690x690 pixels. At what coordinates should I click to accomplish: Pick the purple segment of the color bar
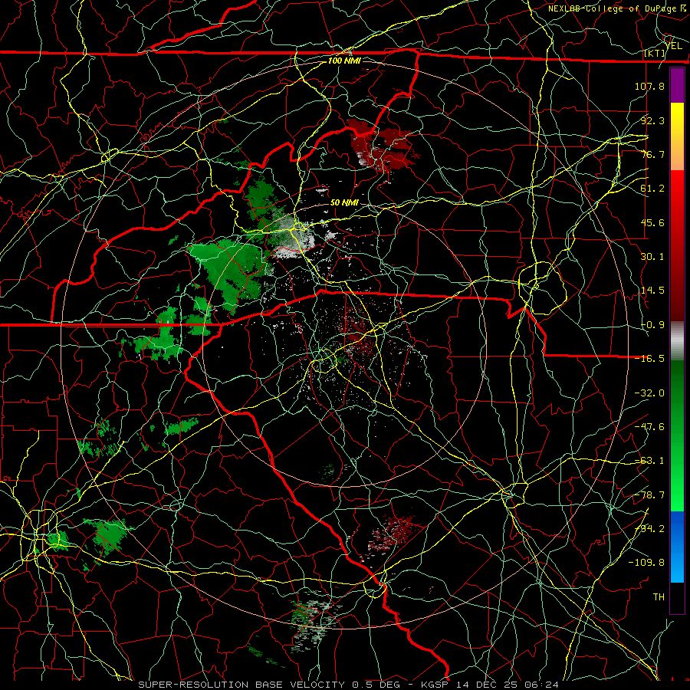click(677, 85)
